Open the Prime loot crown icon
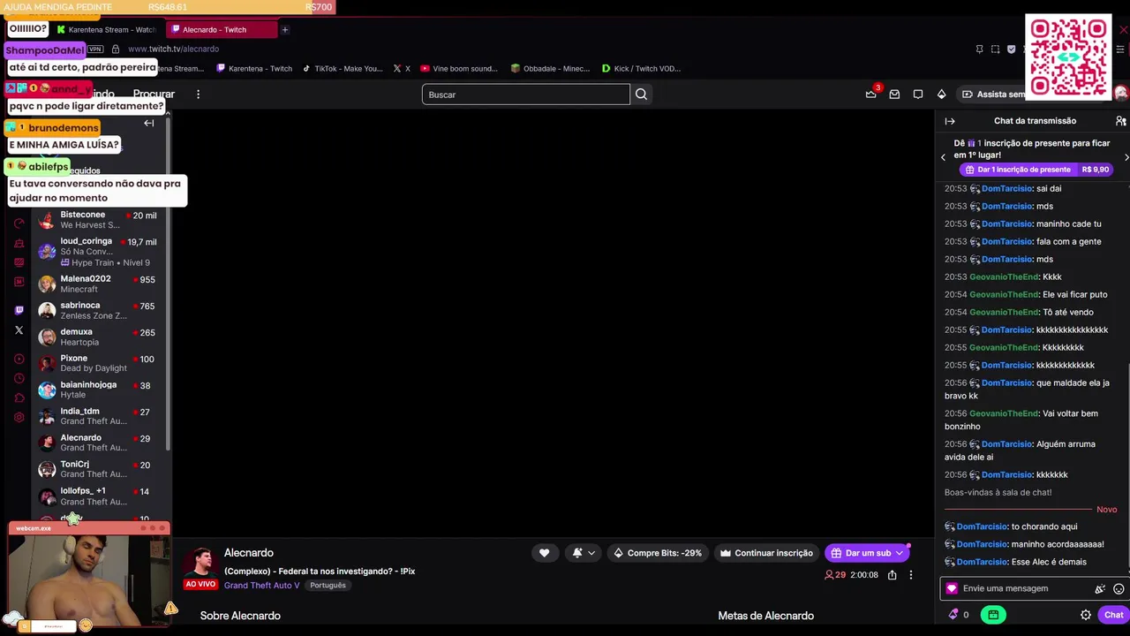Screen dimensions: 1130x636 (x=870, y=94)
